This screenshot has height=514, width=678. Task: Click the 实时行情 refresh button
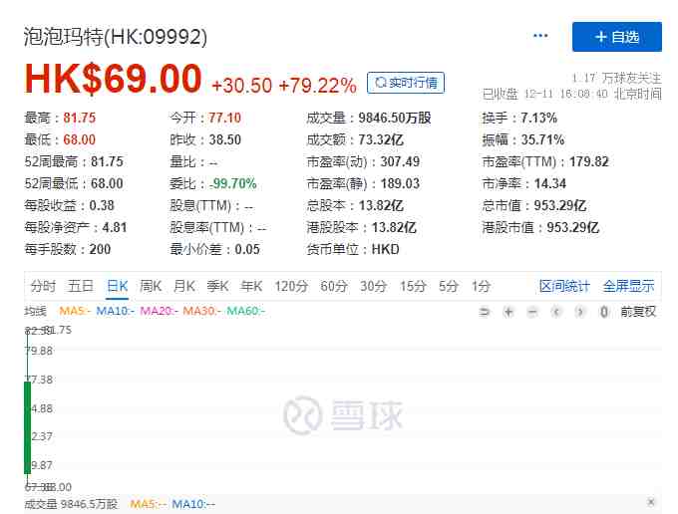(406, 83)
